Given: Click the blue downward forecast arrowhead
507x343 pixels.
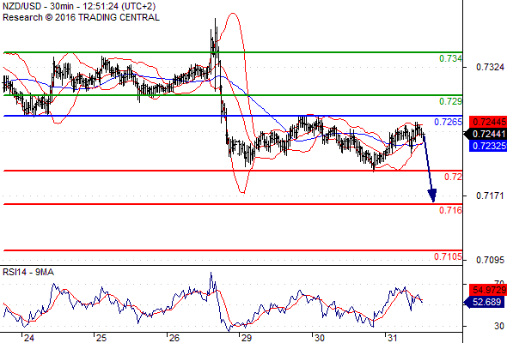Looking at the screenshot, I should (x=432, y=196).
